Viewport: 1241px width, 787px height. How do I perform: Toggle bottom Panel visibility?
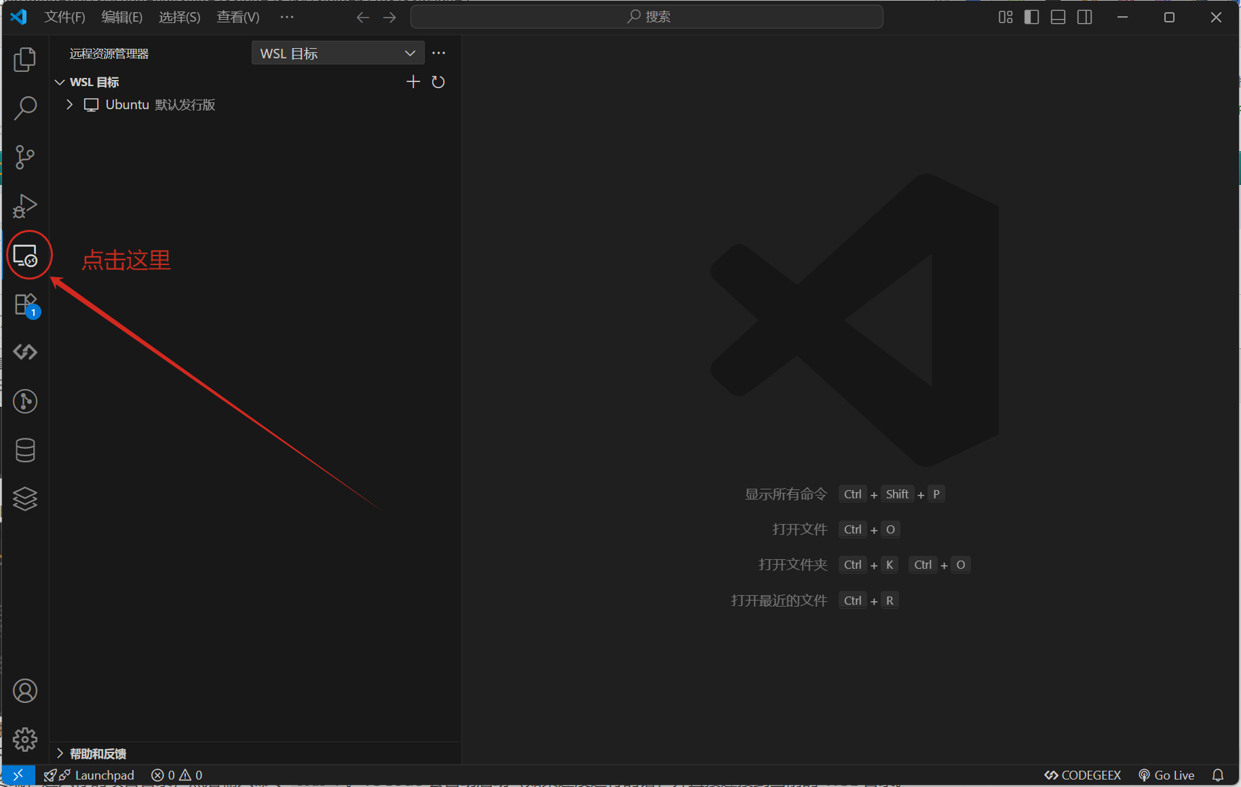click(1058, 17)
